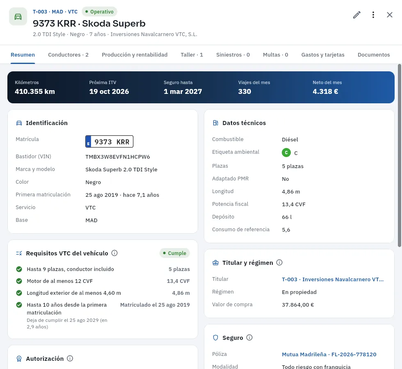Click the info icon beside Titular y régimen

pos(279,262)
